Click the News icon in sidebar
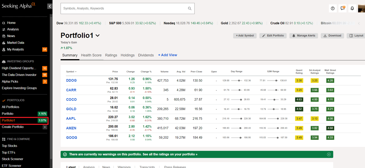The width and height of the screenshot is (365, 168). click(4, 36)
